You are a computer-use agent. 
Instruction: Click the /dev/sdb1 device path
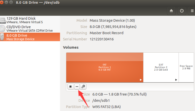pyautogui.click(x=101, y=101)
